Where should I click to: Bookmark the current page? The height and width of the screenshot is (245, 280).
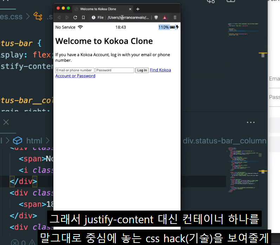83,18
